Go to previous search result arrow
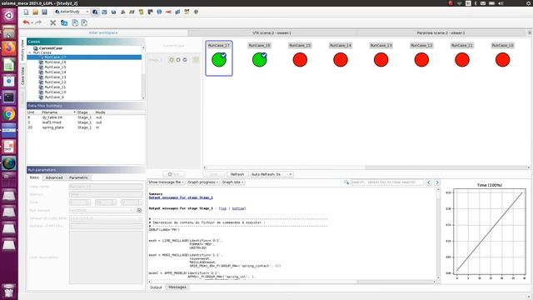The height and width of the screenshot is (300, 533). pyautogui.click(x=429, y=182)
